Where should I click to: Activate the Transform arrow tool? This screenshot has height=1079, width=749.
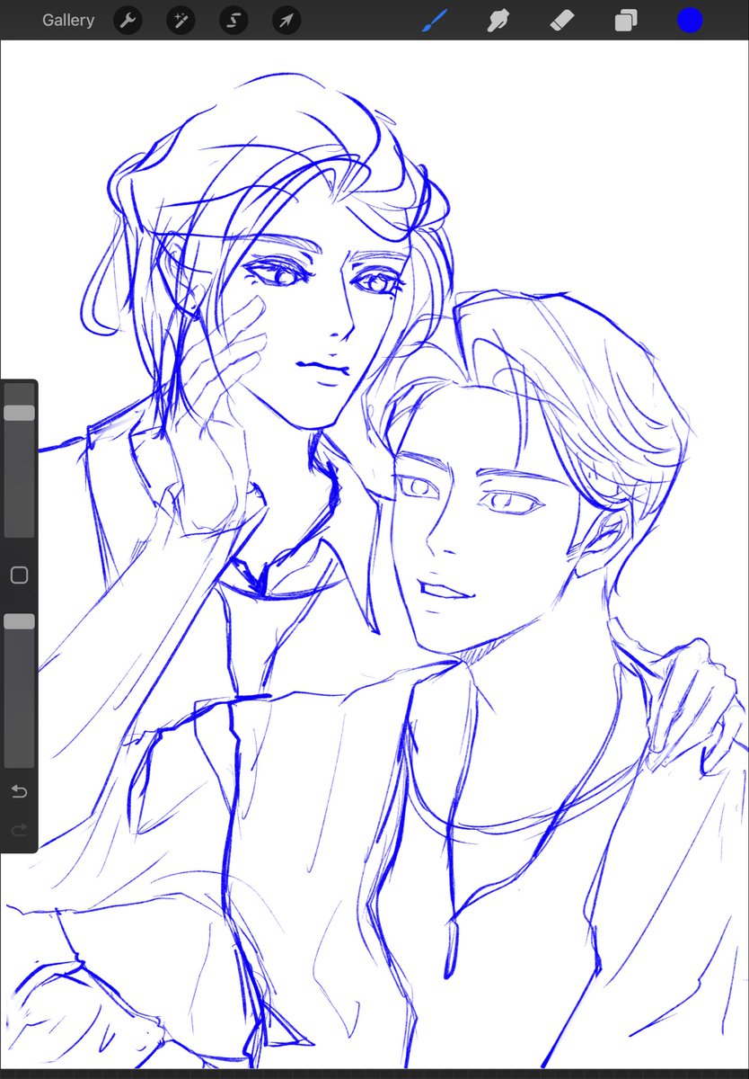tap(286, 20)
